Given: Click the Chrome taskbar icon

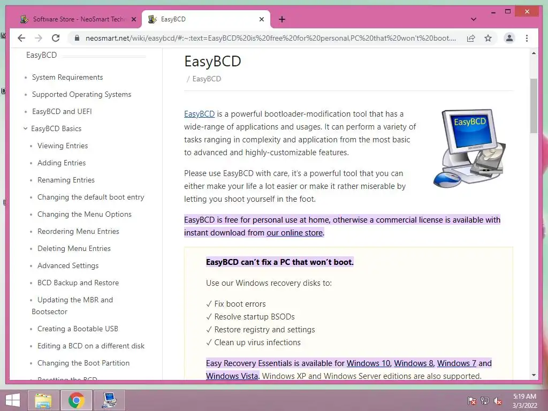Looking at the screenshot, I should point(76,400).
